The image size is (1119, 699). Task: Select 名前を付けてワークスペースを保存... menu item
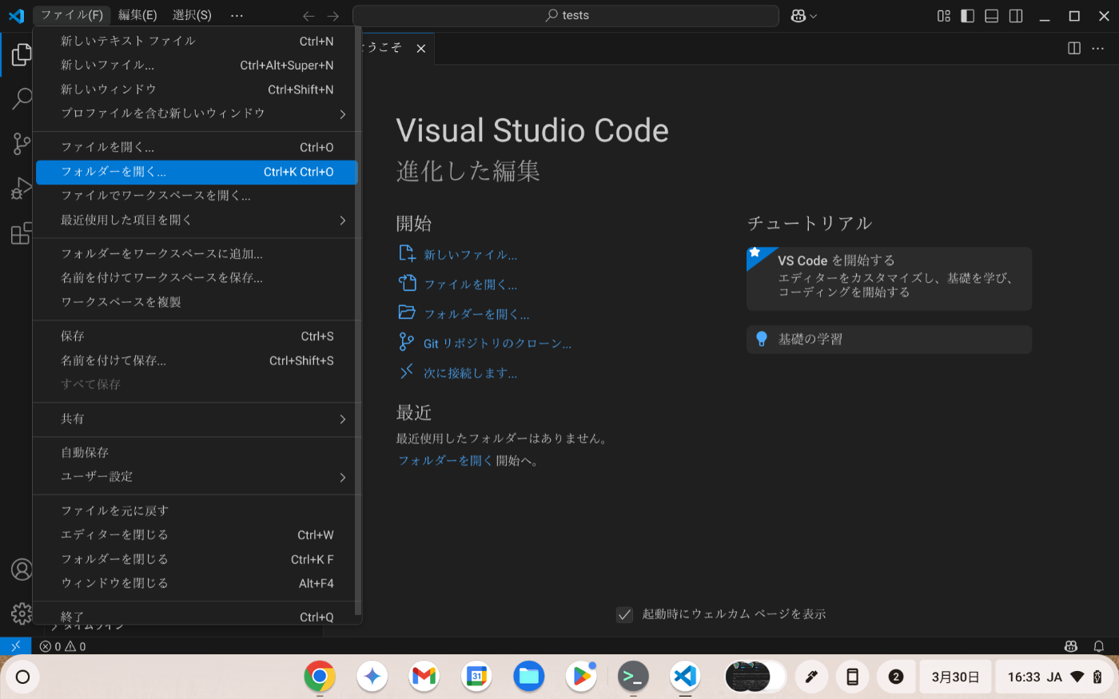click(x=197, y=278)
